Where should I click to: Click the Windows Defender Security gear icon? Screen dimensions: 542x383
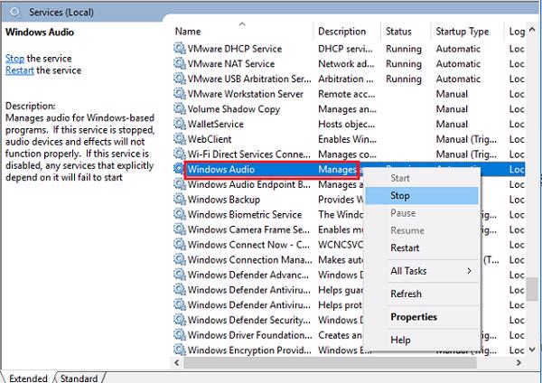(180, 320)
